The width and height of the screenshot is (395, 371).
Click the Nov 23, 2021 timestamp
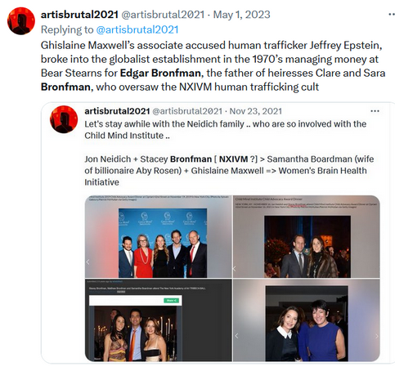(x=256, y=111)
